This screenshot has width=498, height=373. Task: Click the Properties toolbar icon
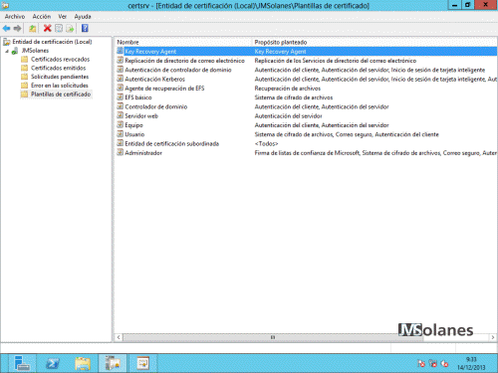click(x=59, y=29)
